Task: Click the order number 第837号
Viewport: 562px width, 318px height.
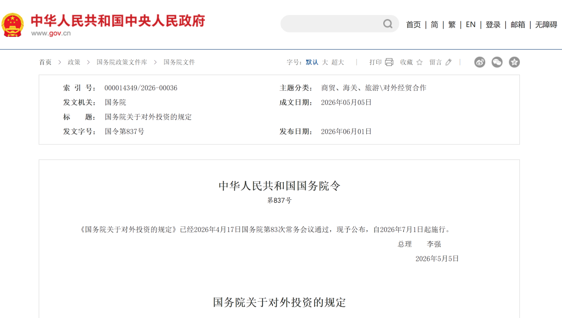Action: pyautogui.click(x=279, y=200)
